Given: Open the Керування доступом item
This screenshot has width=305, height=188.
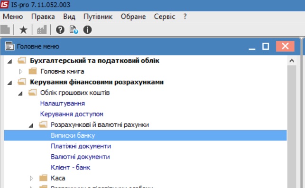Looking at the screenshot, I should click(x=72, y=114).
